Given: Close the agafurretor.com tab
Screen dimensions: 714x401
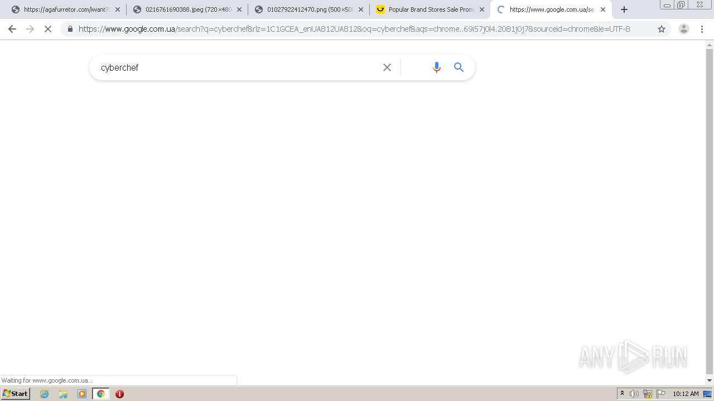Looking at the screenshot, I should click(117, 9).
